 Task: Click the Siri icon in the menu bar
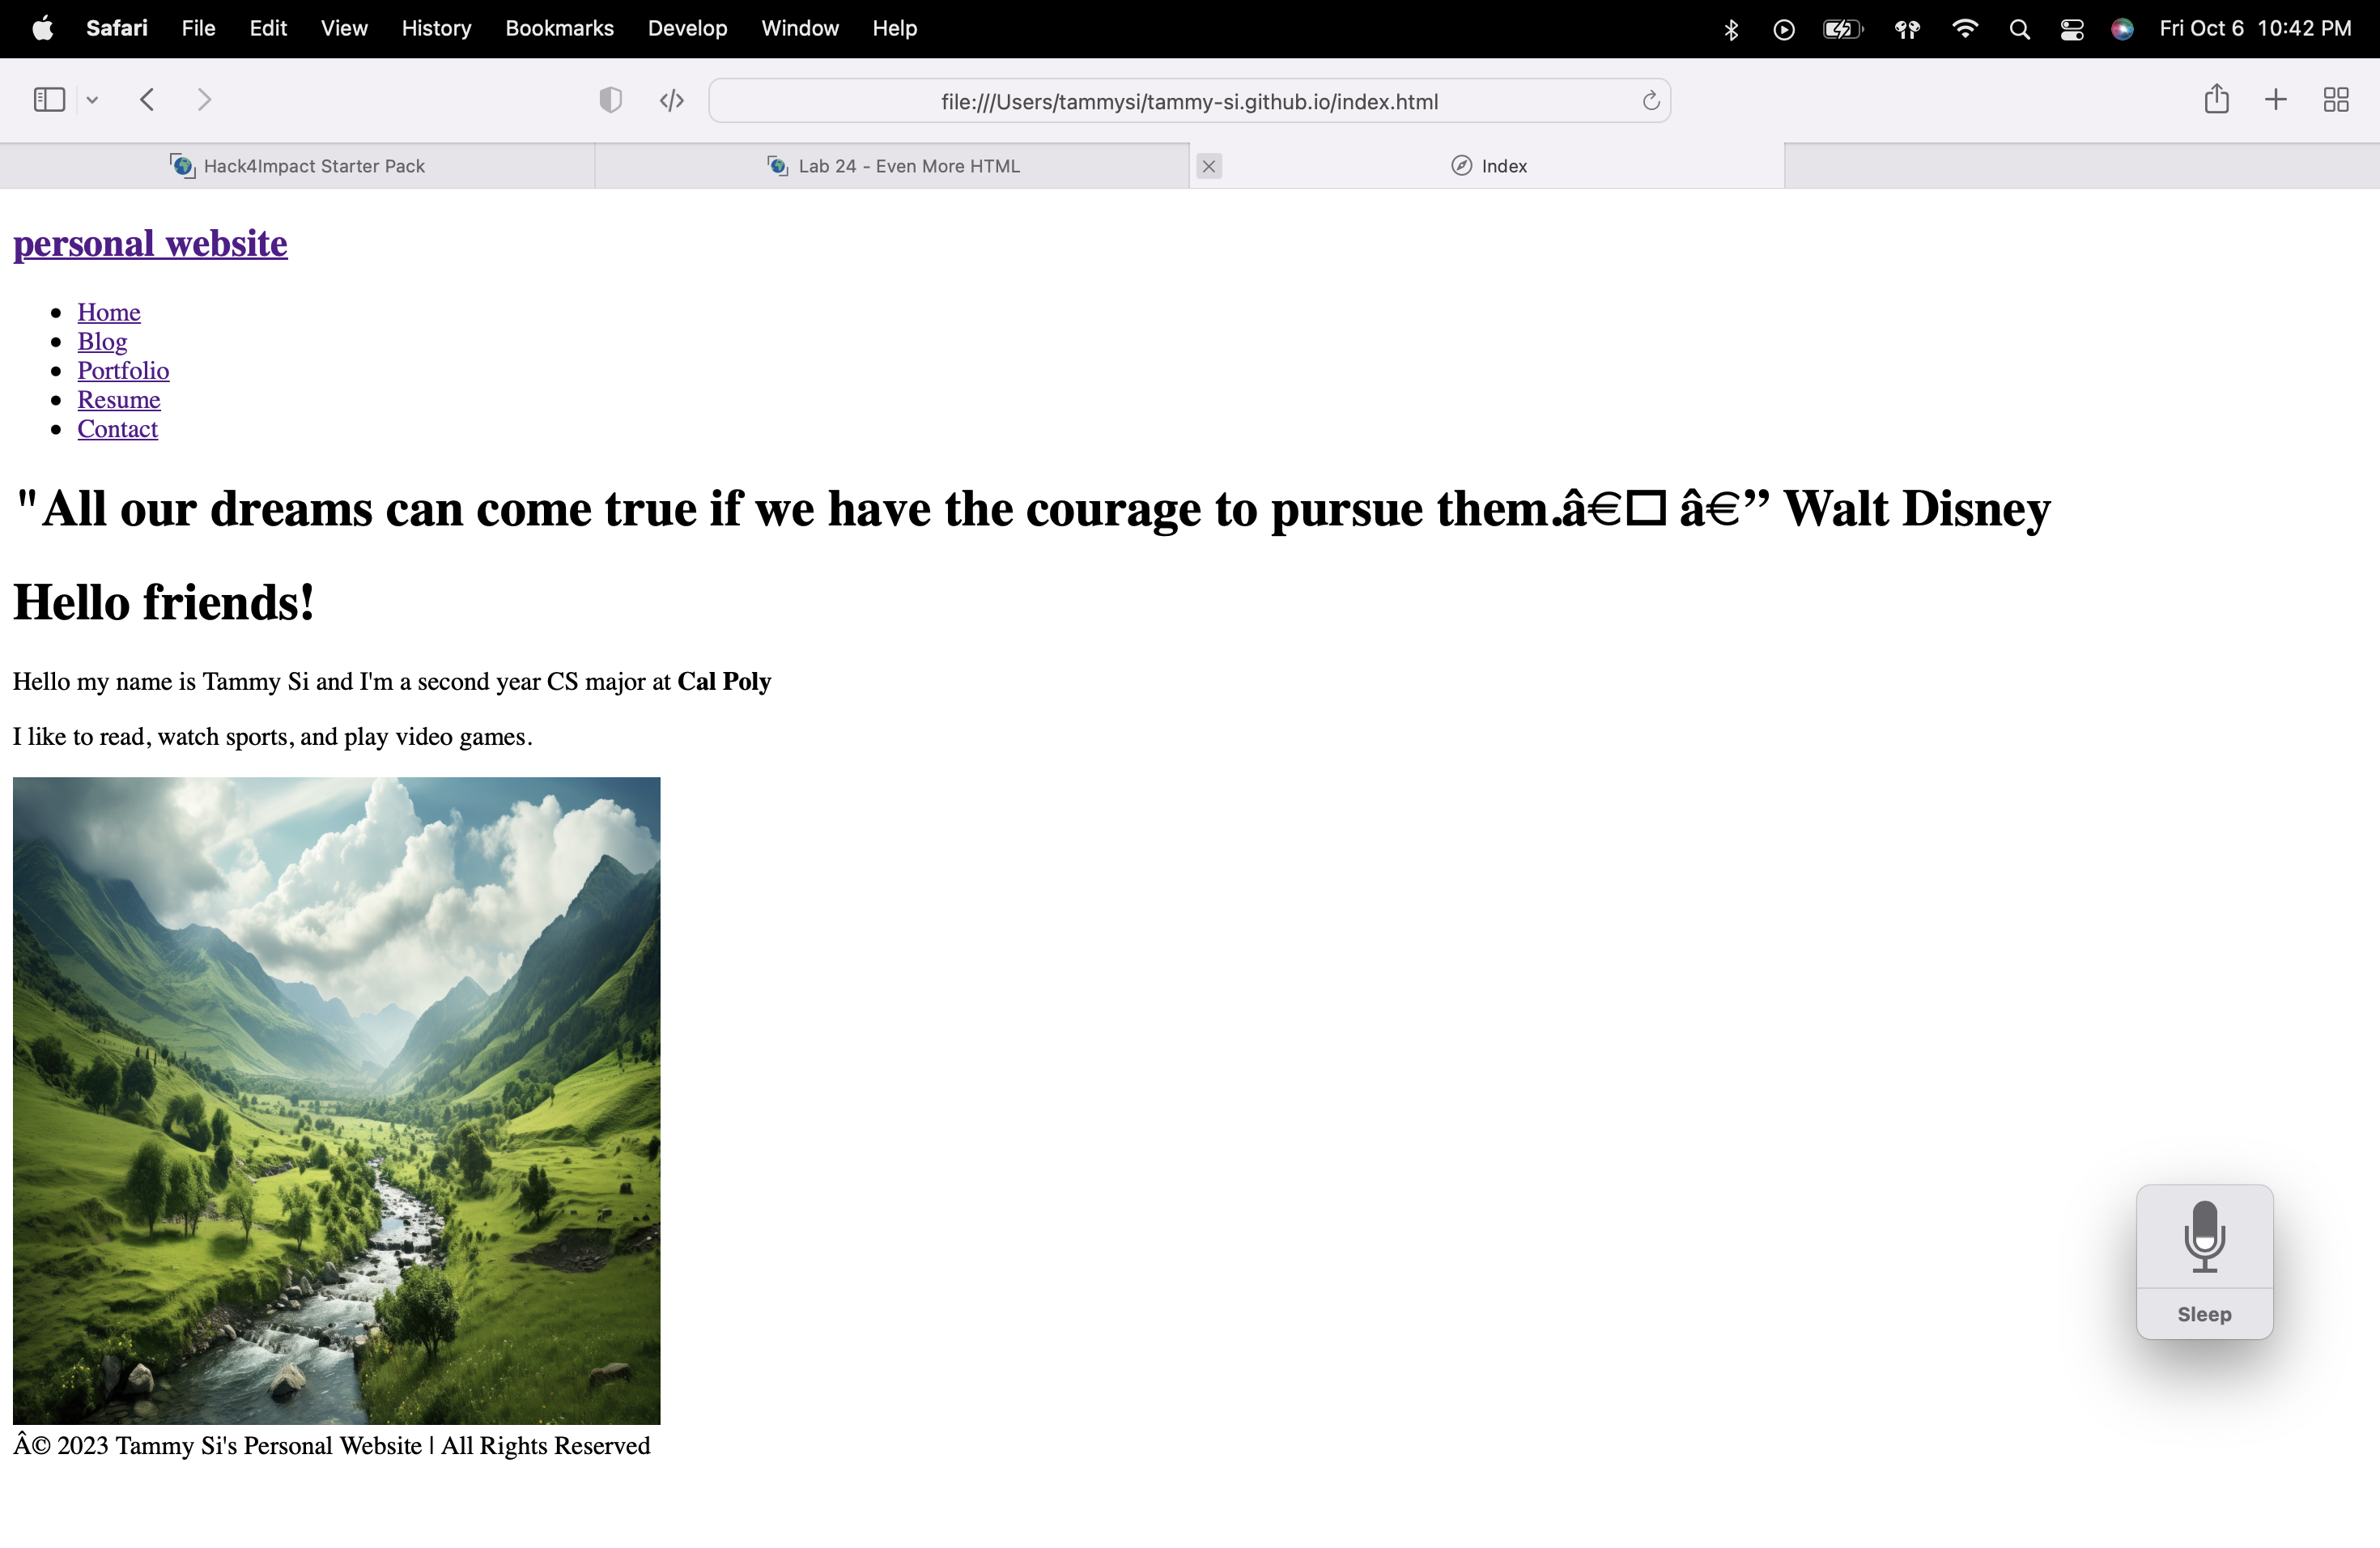[2123, 29]
